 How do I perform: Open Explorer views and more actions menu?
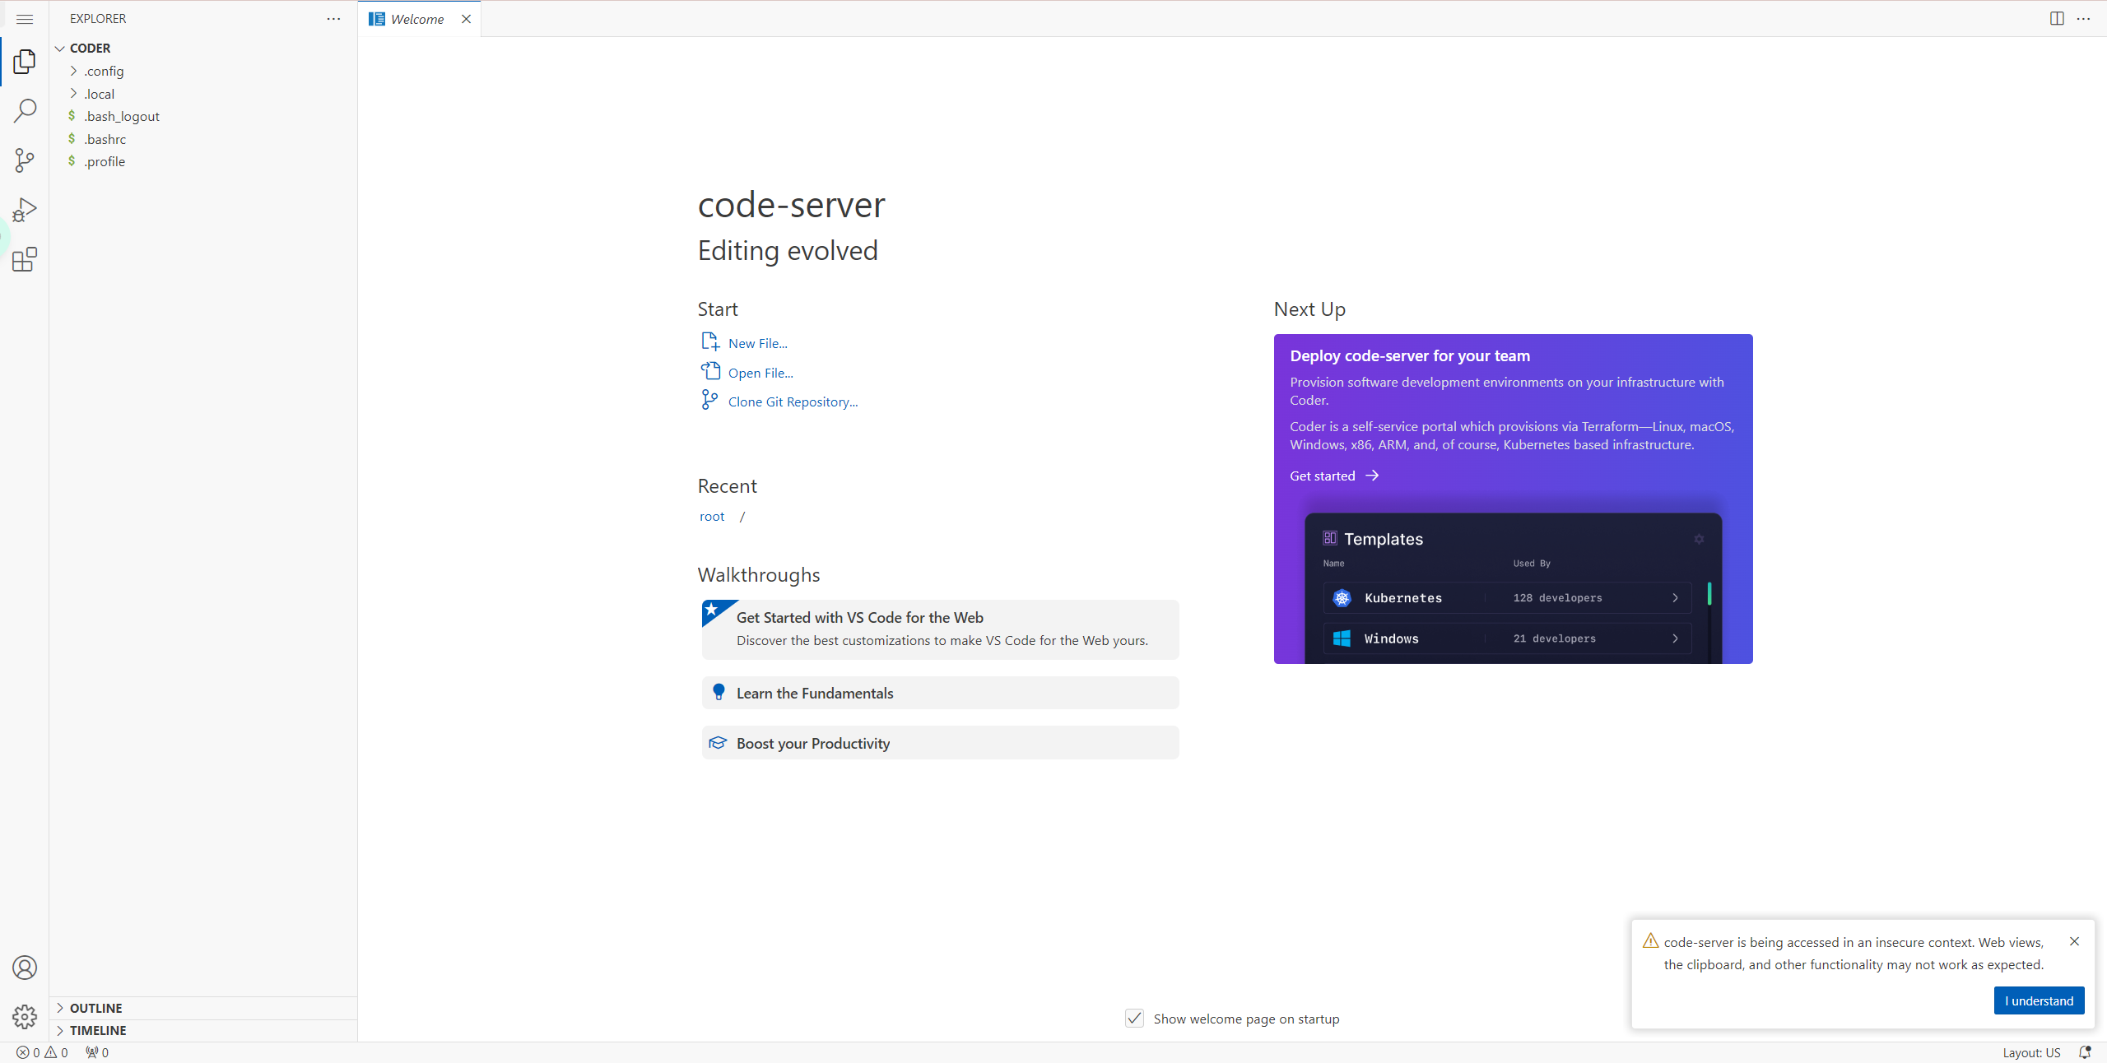point(333,18)
